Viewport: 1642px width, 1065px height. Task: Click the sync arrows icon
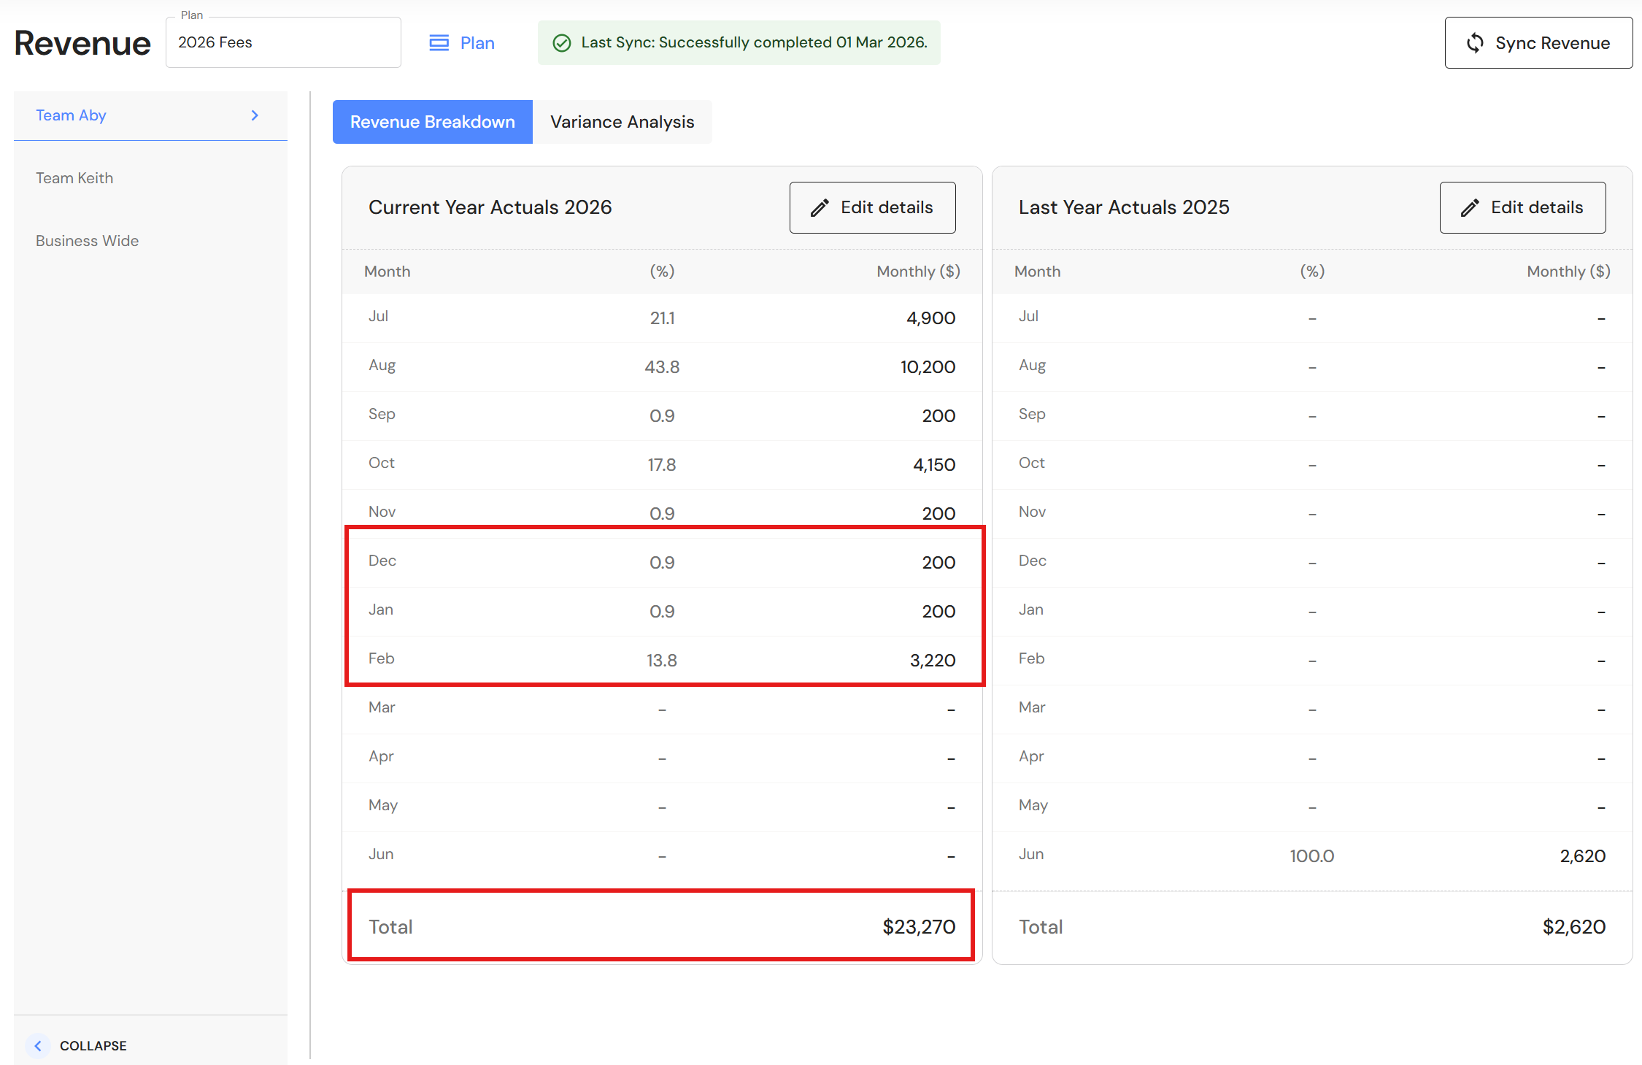(x=1475, y=43)
